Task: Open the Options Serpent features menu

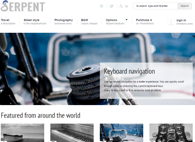Action: click(115, 22)
